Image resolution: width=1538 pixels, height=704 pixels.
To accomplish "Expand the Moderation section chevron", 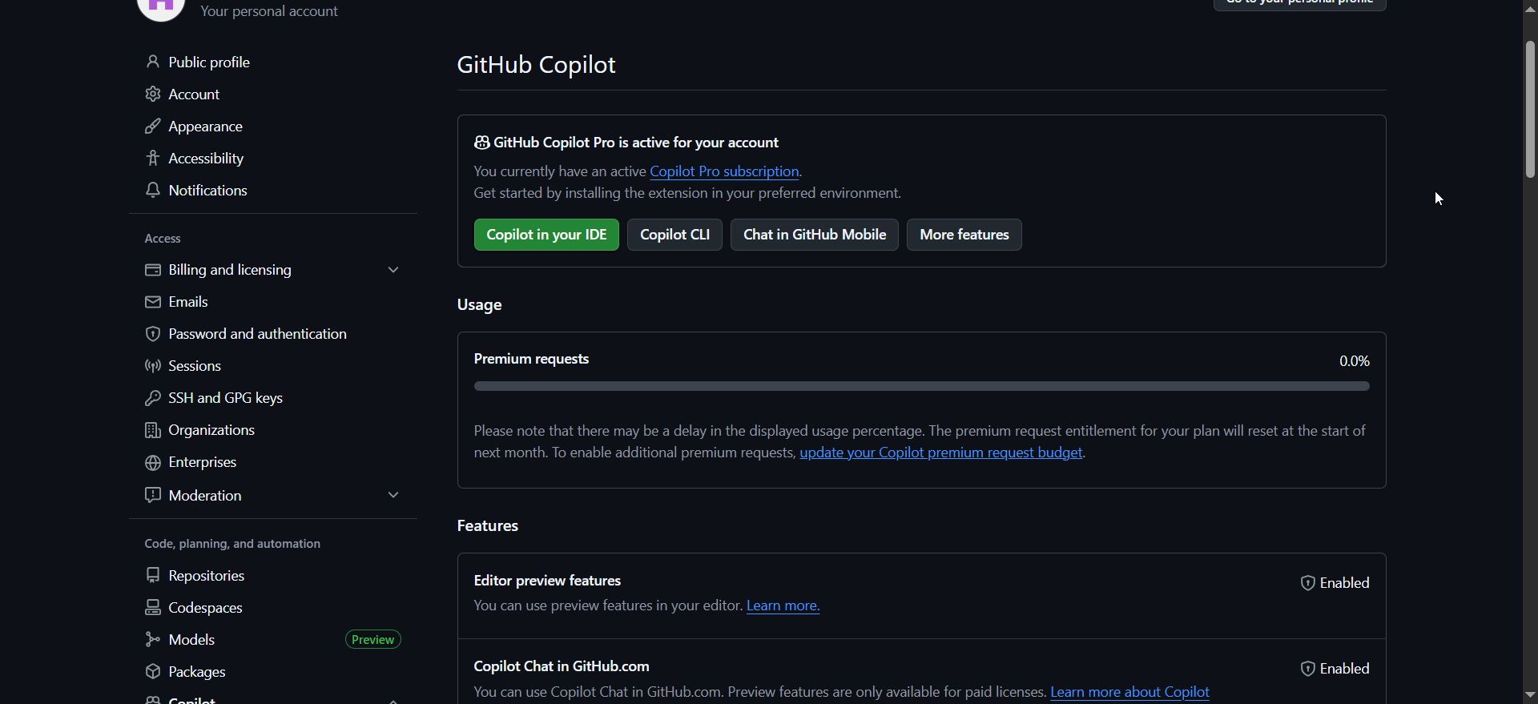I will coord(393,496).
